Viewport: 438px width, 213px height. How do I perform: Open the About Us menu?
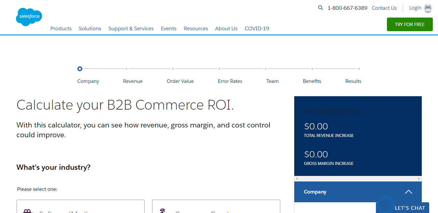(x=226, y=29)
